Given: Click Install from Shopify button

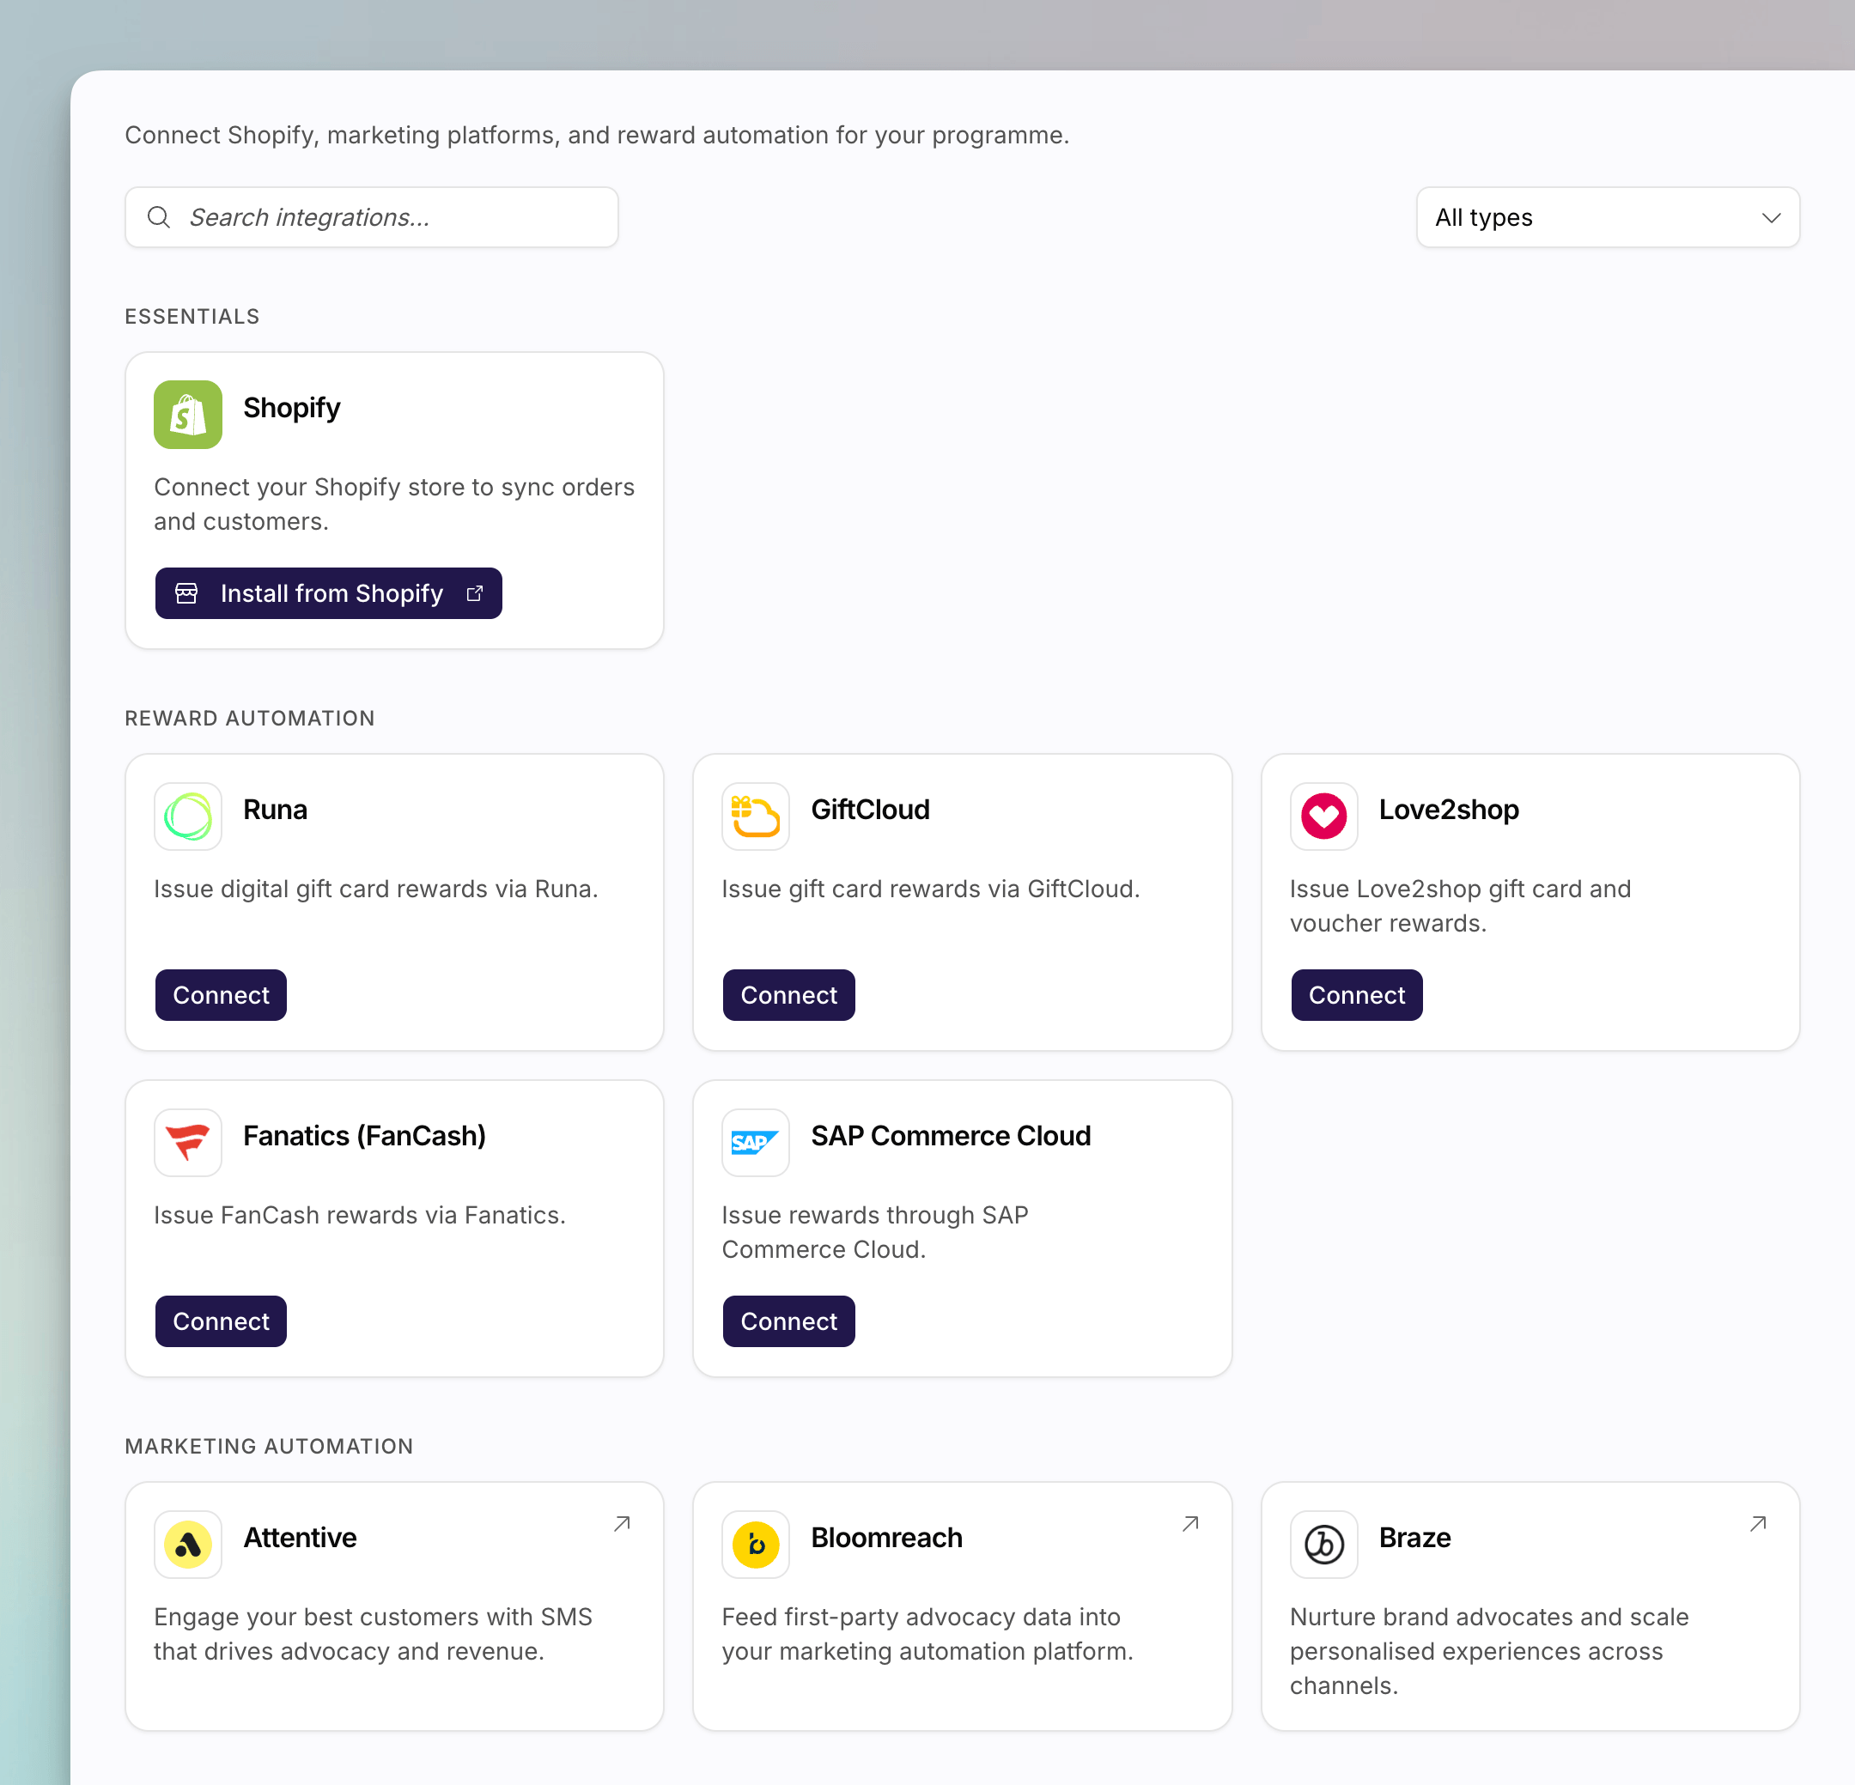Looking at the screenshot, I should [328, 593].
